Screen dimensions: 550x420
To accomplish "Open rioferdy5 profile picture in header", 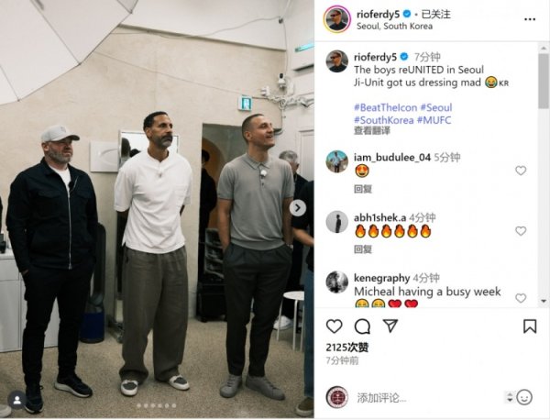I will (337, 19).
